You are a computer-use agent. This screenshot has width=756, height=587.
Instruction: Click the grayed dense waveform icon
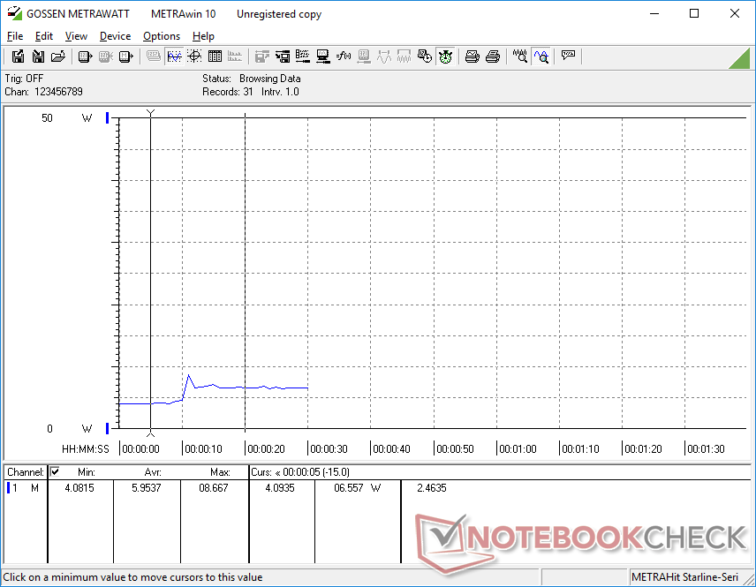pyautogui.click(x=404, y=56)
